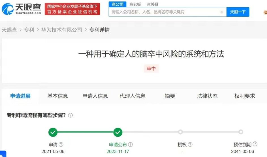Click the first breadcrumb chevron after 天眼查
This screenshot has height=157, width=267.
point(20,30)
